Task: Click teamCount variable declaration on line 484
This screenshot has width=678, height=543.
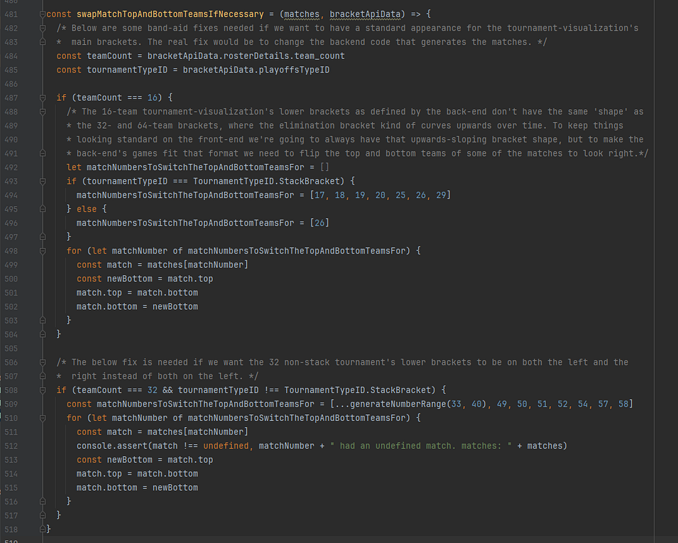Action: click(x=109, y=56)
